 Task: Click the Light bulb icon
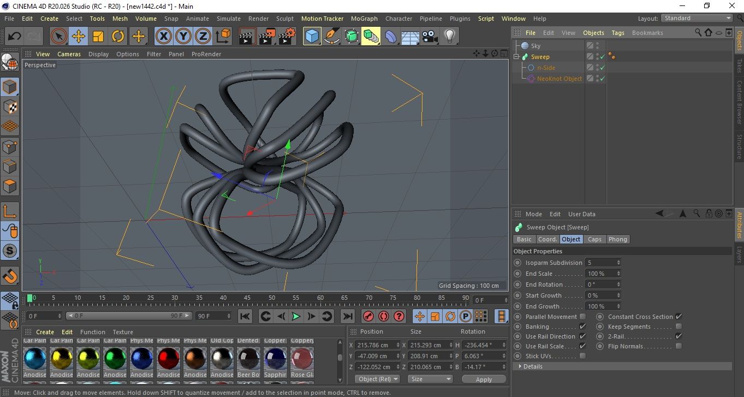point(449,37)
